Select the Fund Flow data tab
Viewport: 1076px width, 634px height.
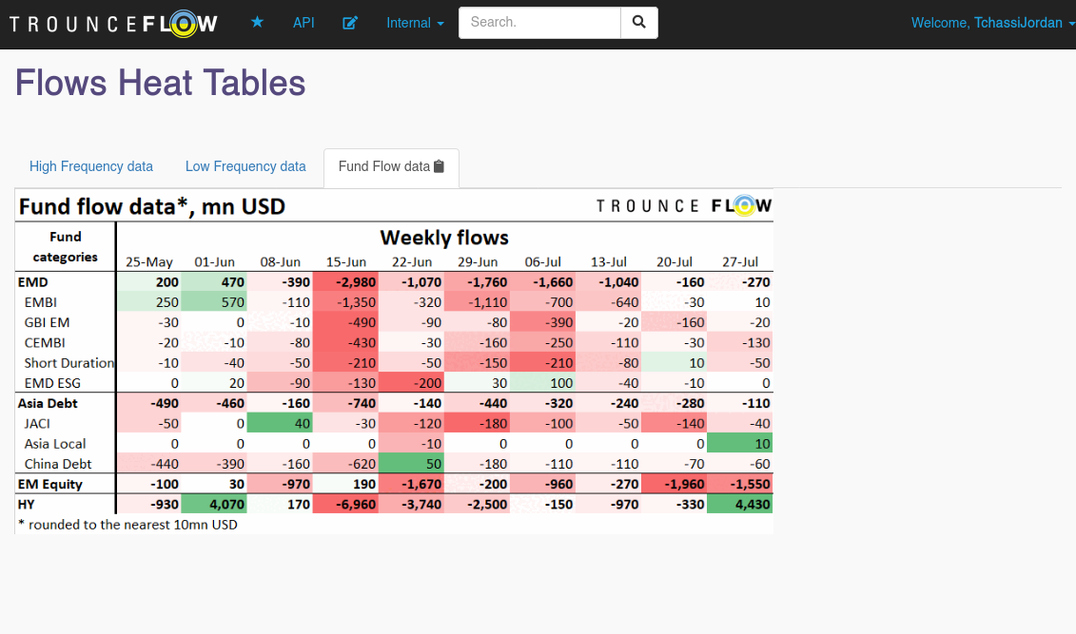385,166
